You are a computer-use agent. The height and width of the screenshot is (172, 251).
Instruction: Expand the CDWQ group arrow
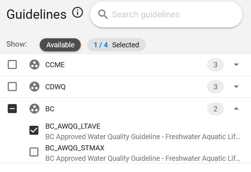[x=236, y=87]
